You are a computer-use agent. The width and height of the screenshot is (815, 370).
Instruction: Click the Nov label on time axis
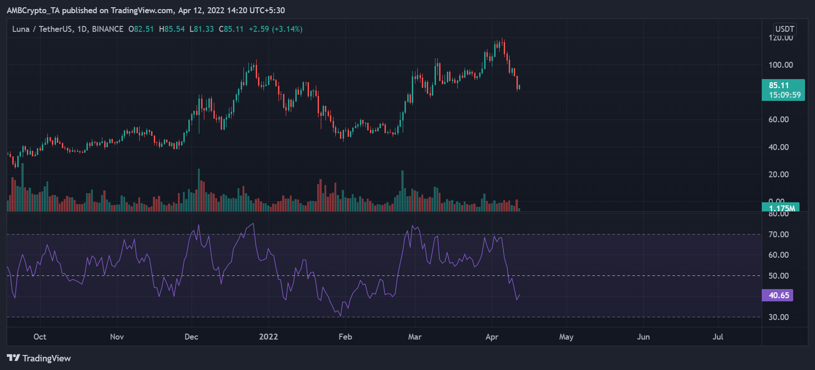tap(117, 336)
